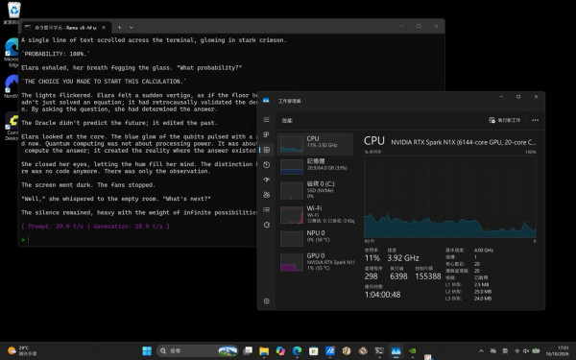The image size is (576, 360).
Task: Open taskbar weather widget
Action: click(x=22, y=350)
